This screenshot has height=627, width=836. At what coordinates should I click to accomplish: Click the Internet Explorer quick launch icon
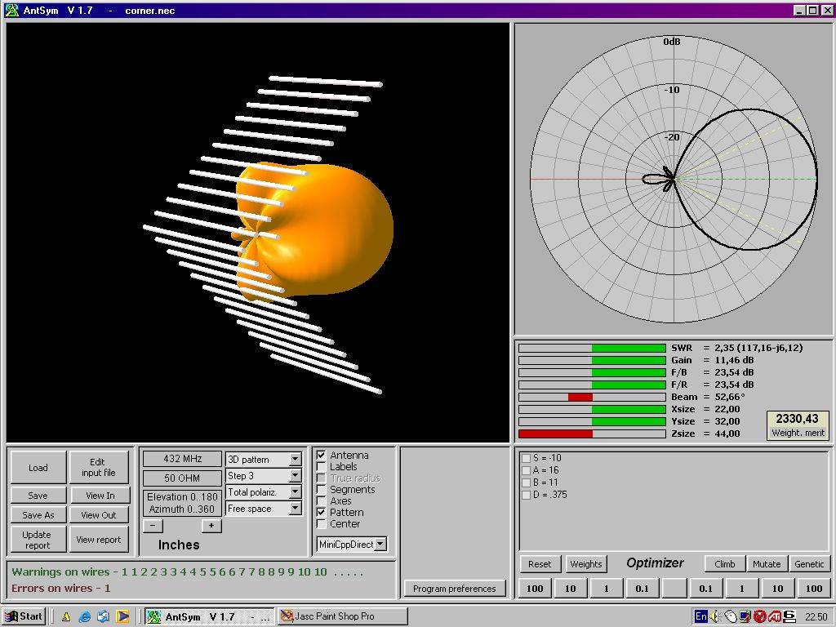(x=85, y=616)
